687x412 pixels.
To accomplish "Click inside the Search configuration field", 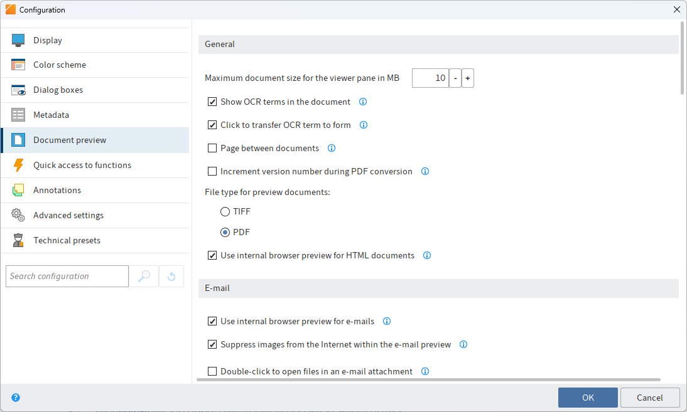I will pyautogui.click(x=66, y=276).
